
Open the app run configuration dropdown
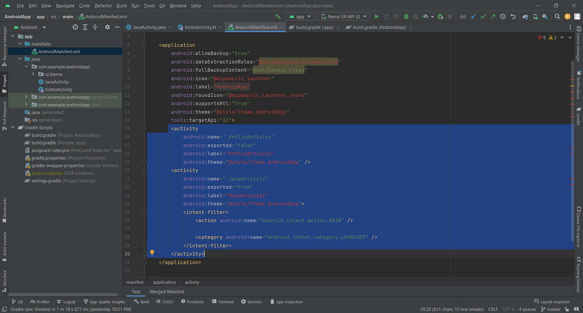point(299,16)
